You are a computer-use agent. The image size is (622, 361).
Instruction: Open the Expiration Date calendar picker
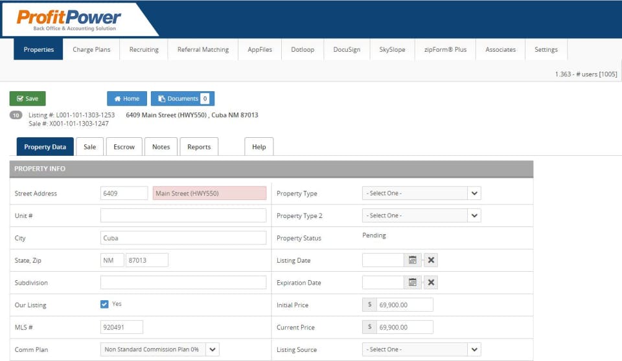tap(413, 283)
